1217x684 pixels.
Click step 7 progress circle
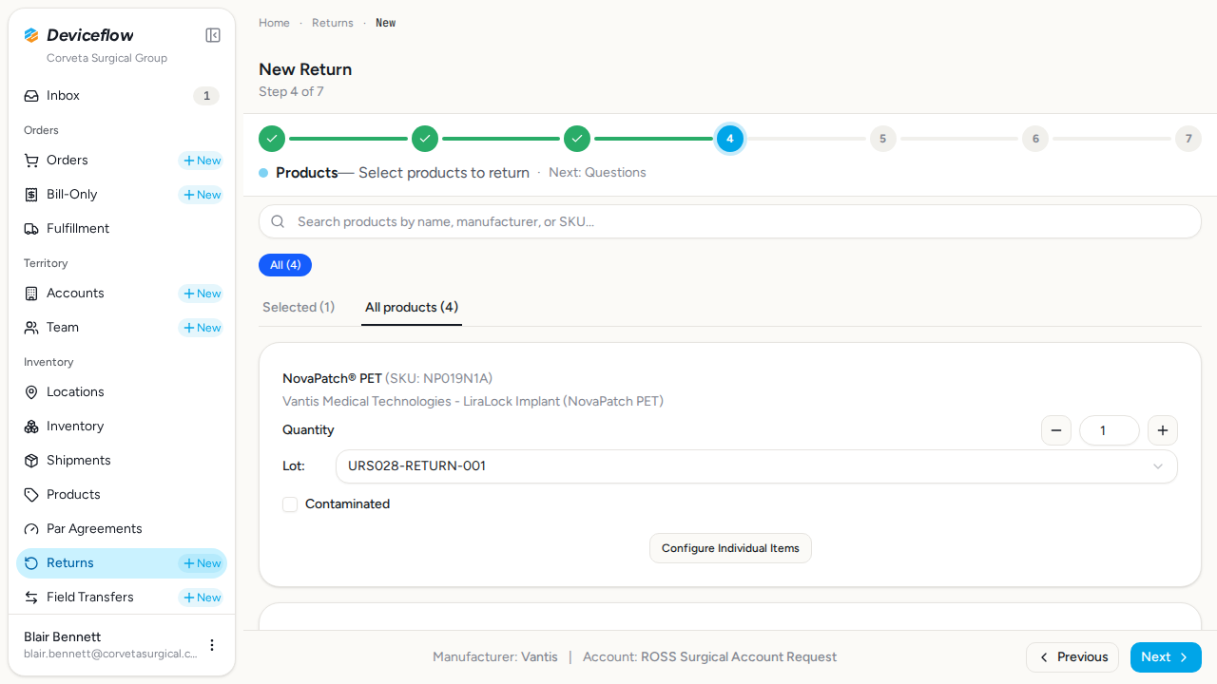(1188, 139)
